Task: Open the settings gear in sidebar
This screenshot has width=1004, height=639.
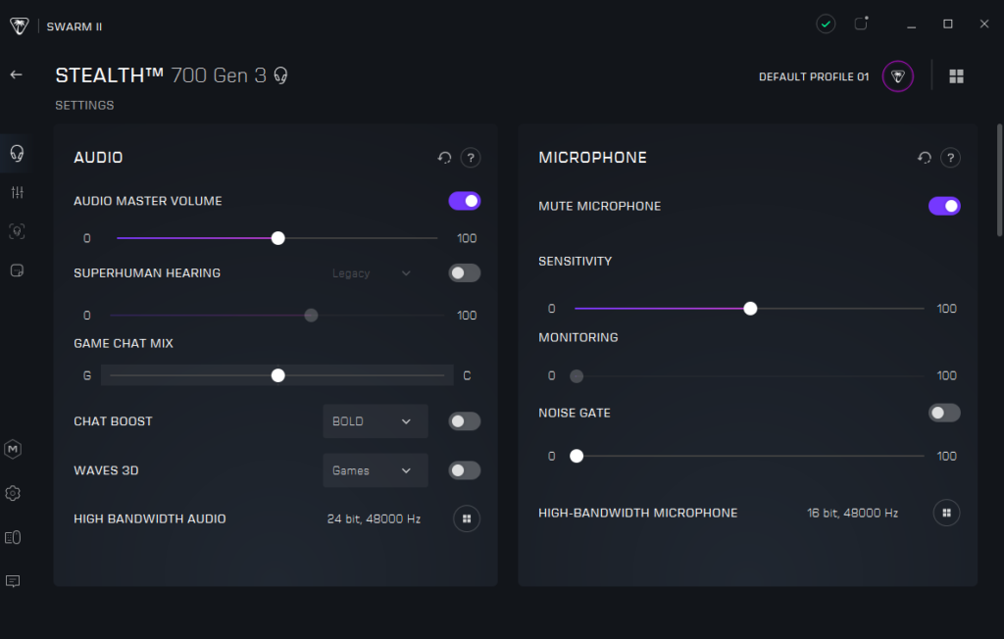Action: (14, 493)
